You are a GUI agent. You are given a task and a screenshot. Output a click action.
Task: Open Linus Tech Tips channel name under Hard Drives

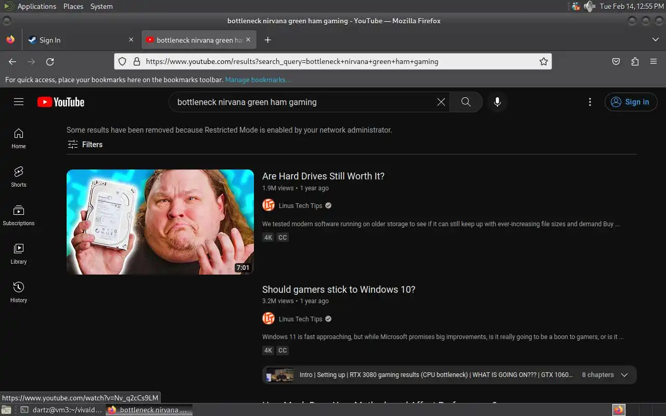point(300,205)
